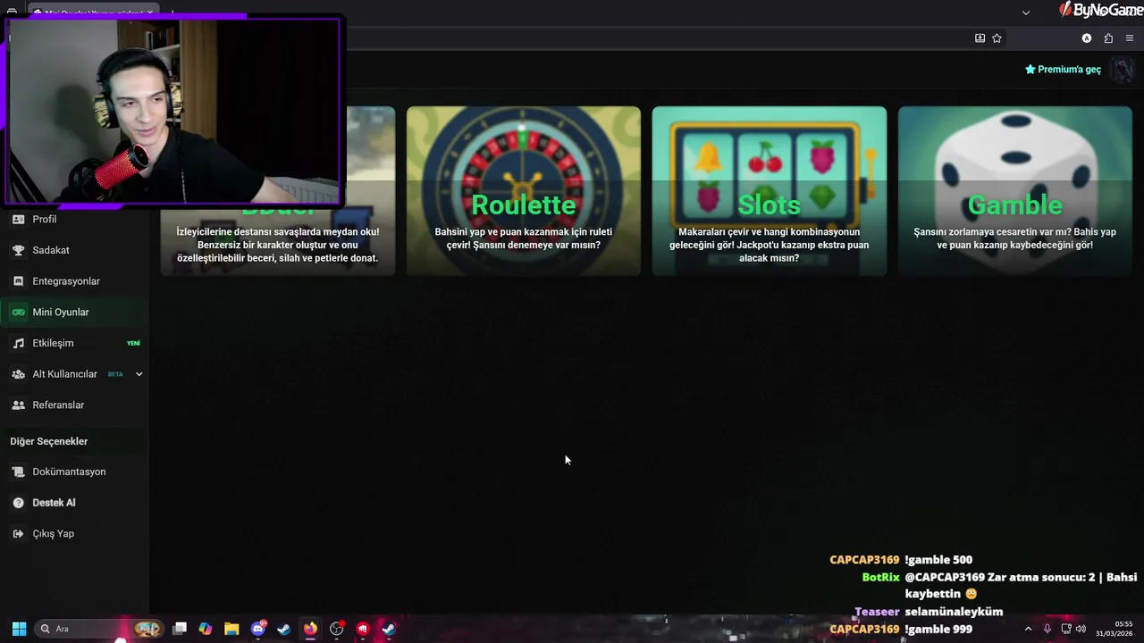Open Discord from the taskbar
The image size is (1144, 643).
tap(258, 629)
